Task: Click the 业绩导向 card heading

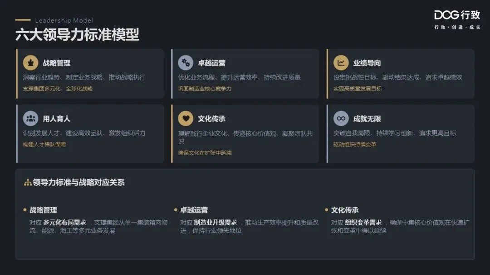Action: [x=367, y=63]
